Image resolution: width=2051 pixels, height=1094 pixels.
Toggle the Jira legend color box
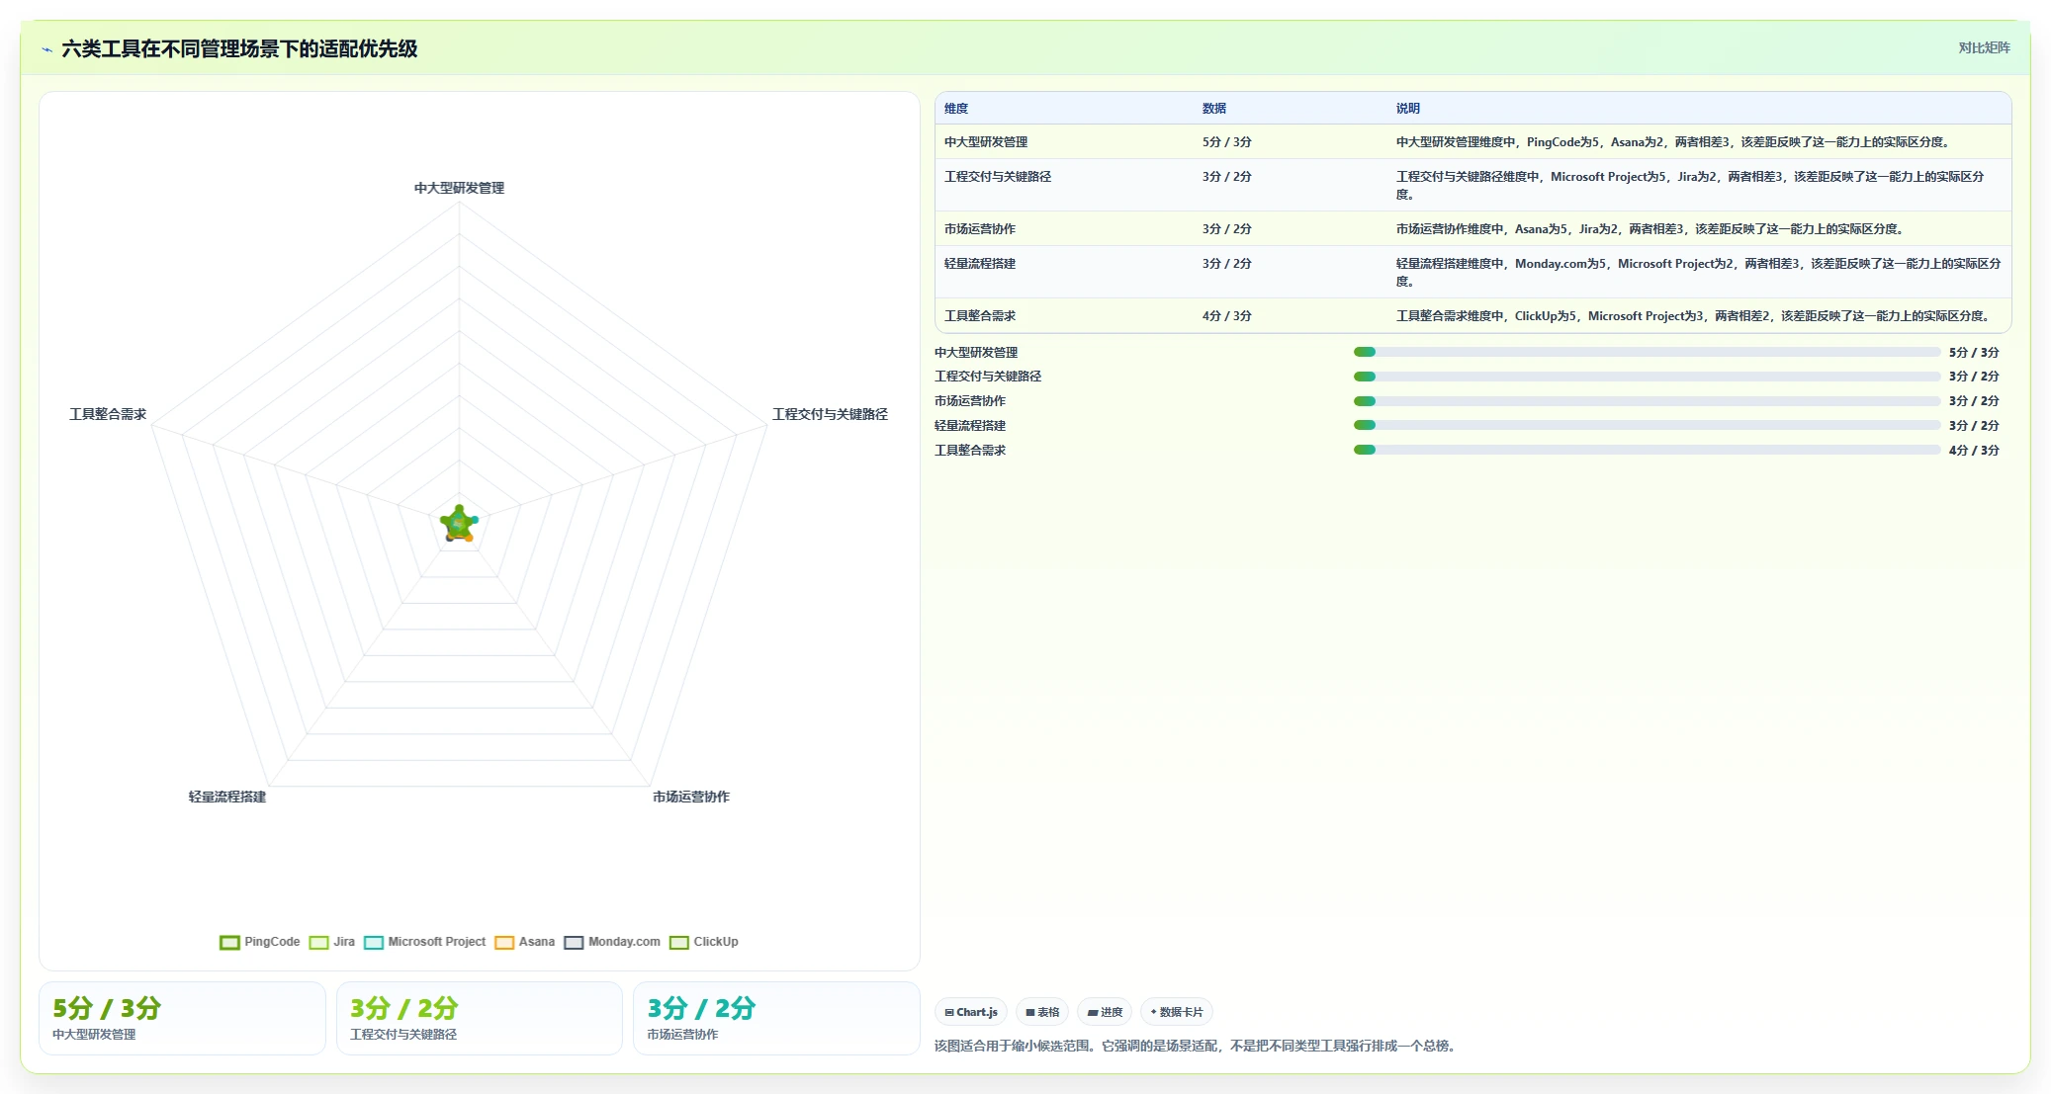(x=318, y=942)
